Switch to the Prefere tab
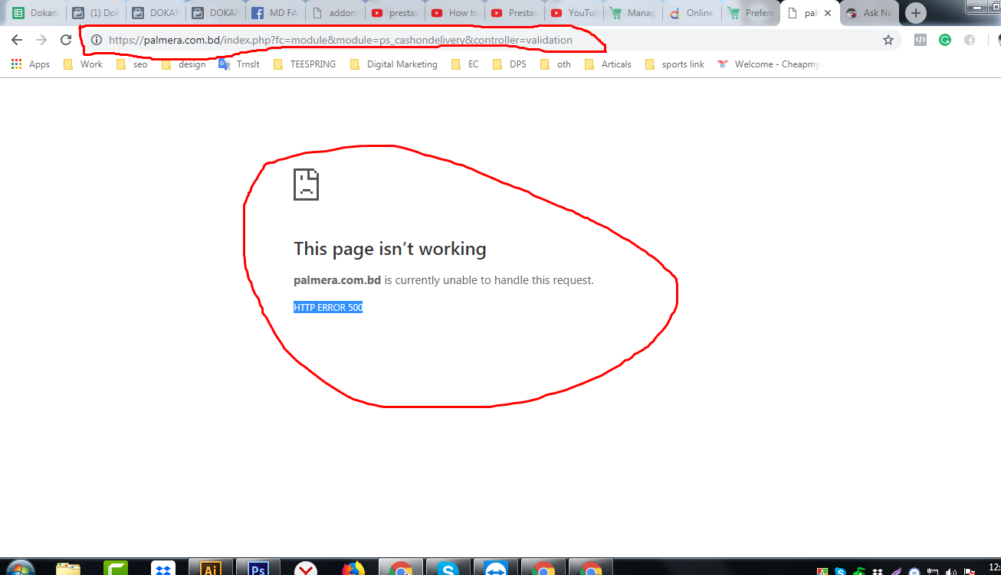The width and height of the screenshot is (1001, 575). (x=753, y=13)
